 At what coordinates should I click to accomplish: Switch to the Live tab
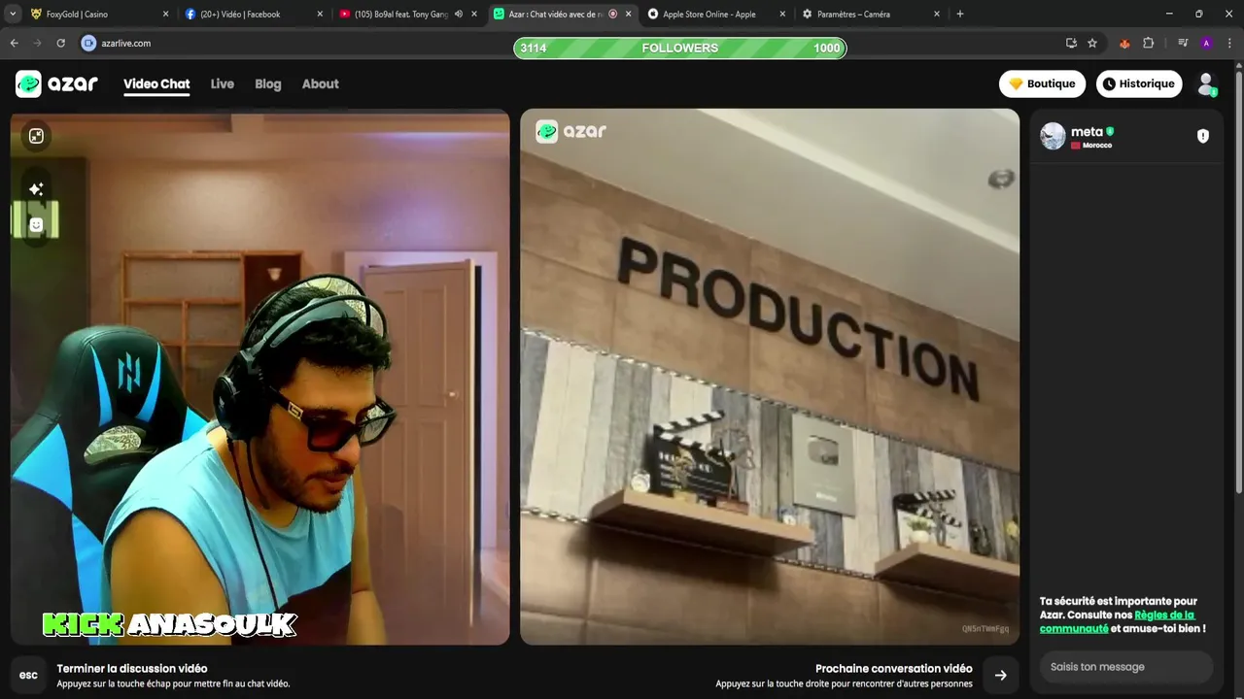[x=223, y=83]
